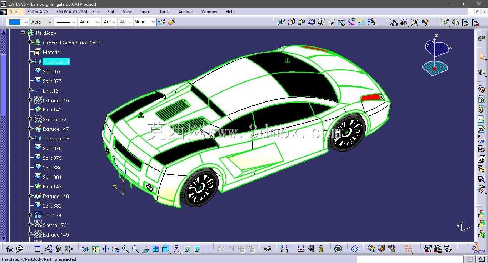
Task: Open the Help menu
Action: pos(230,12)
